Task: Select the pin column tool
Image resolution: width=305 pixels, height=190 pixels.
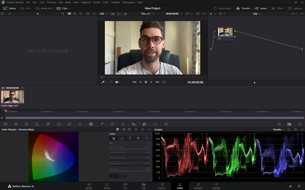Action: pos(122,138)
